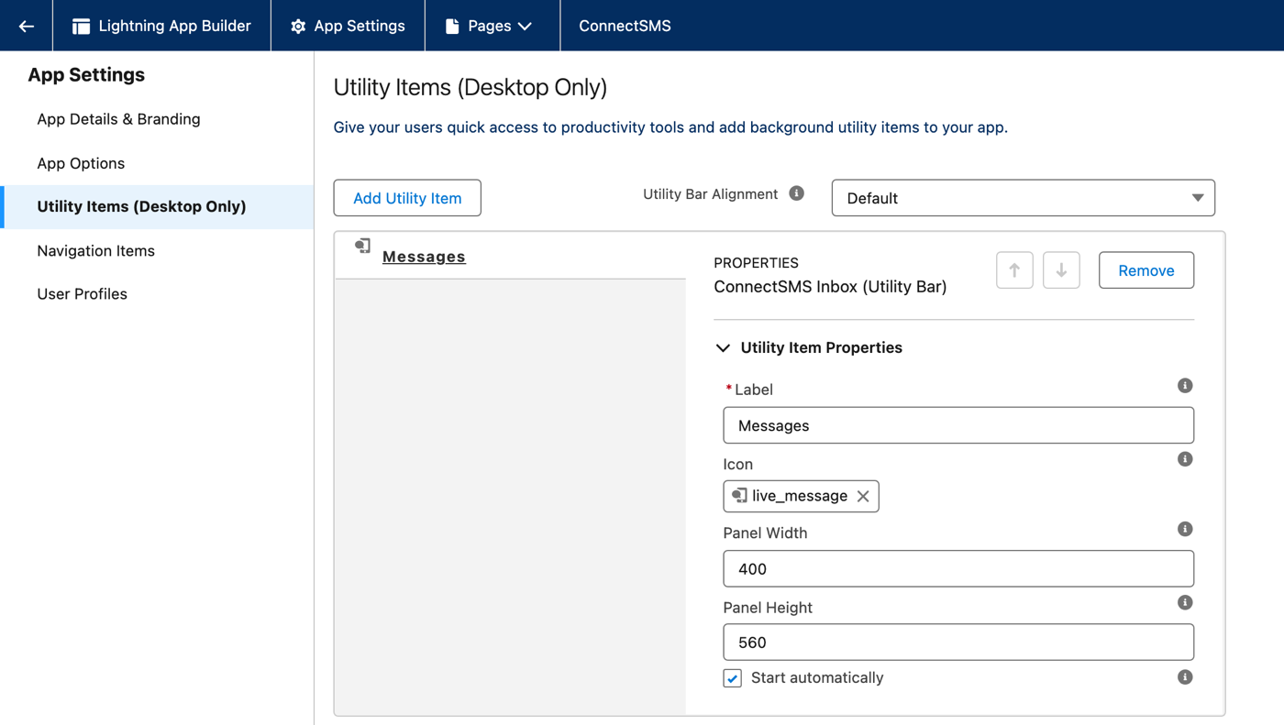This screenshot has width=1284, height=725.
Task: Click the Lightning App Builder title
Action: [174, 26]
